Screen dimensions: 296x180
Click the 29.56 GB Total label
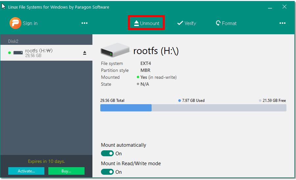112,101
